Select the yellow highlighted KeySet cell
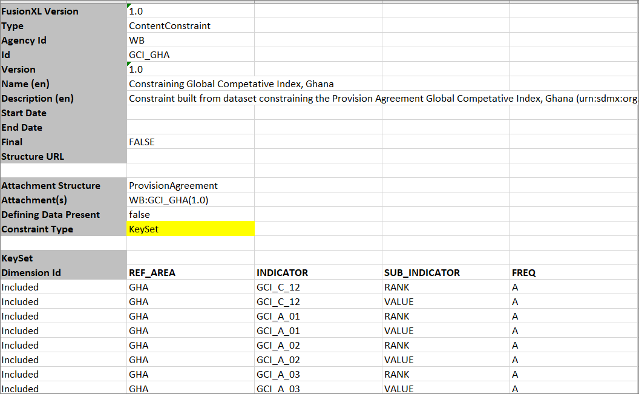Screen dimensions: 639x394 tap(190, 229)
